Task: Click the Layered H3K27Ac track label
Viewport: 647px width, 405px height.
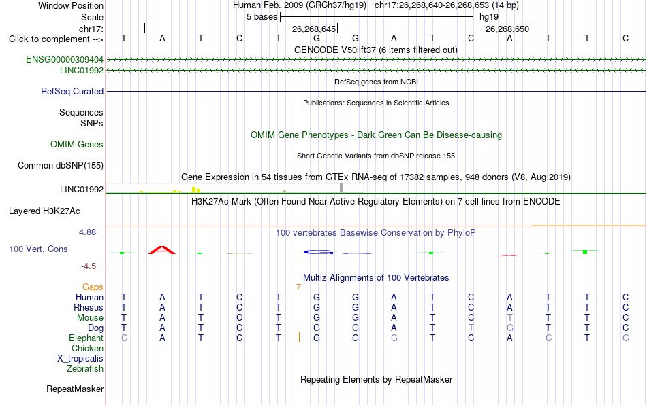Action: click(x=44, y=211)
